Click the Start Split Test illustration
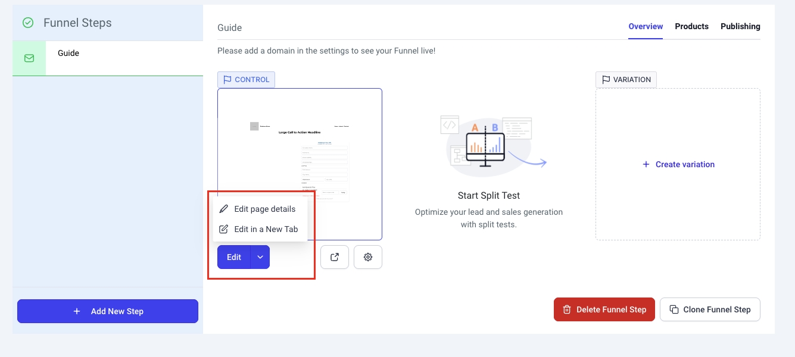The height and width of the screenshot is (357, 795). (x=488, y=145)
